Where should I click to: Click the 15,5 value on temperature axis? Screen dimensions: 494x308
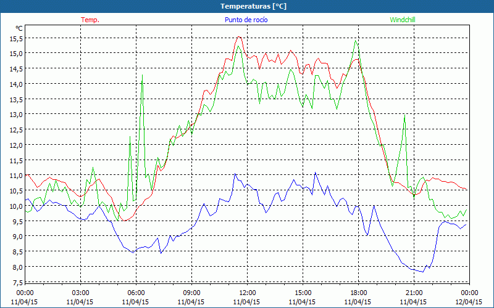click(x=17, y=38)
